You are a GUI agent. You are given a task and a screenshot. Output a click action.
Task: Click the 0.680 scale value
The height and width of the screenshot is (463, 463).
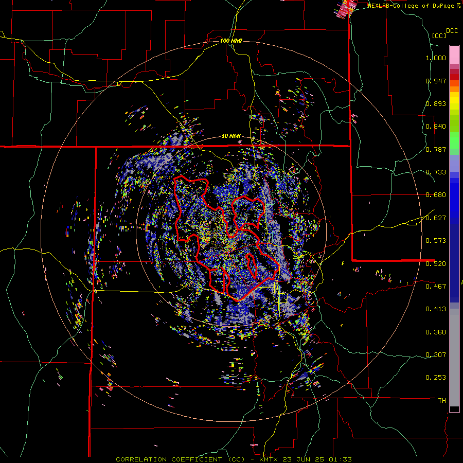click(436, 195)
